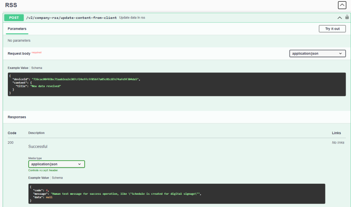Viewport: 351px width, 207px height.
Task: Collapse the update-content-from-client operation chevron
Action: pyautogui.click(x=339, y=18)
